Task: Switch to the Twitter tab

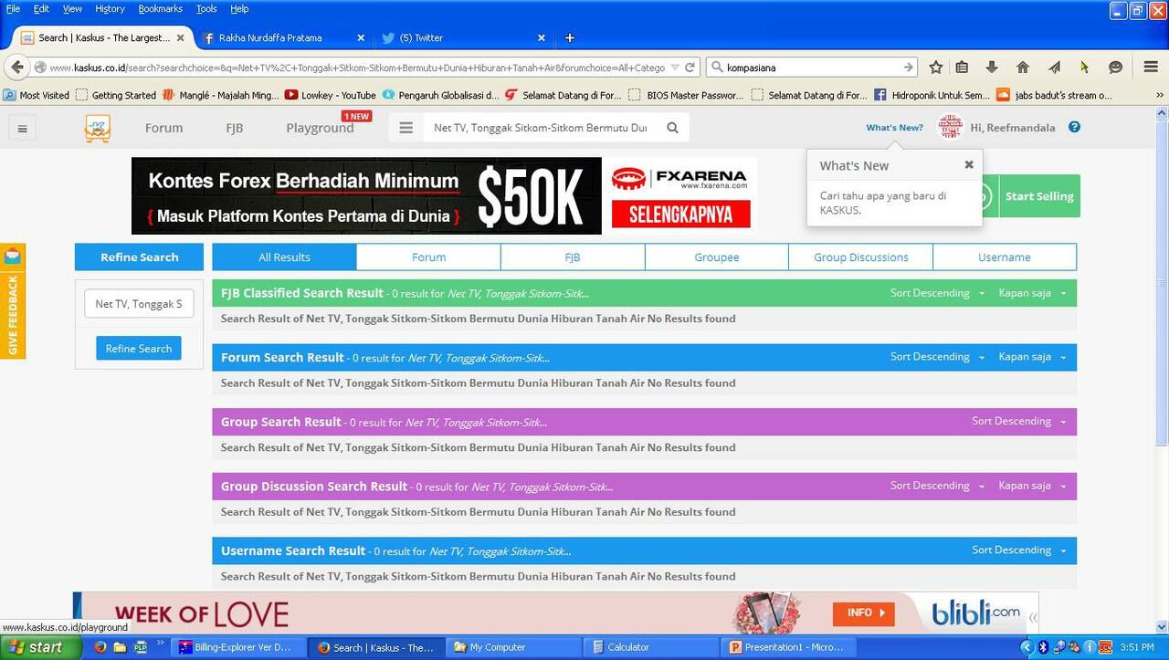Action: [464, 37]
